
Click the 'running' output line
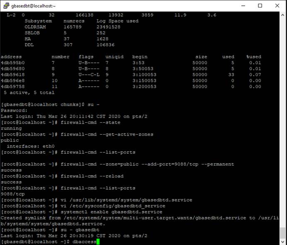pos(11,128)
